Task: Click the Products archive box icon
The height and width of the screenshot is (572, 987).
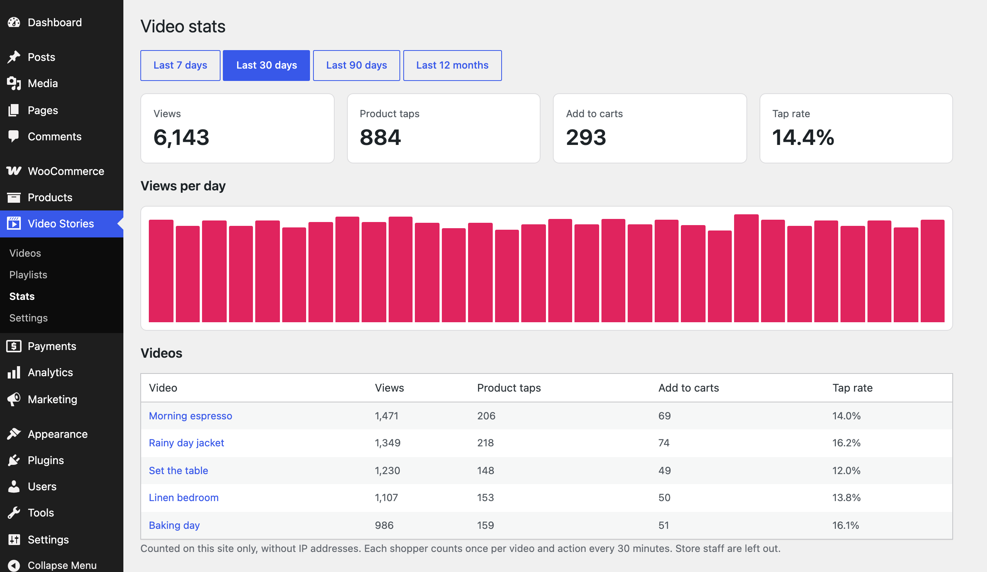Action: click(x=14, y=197)
